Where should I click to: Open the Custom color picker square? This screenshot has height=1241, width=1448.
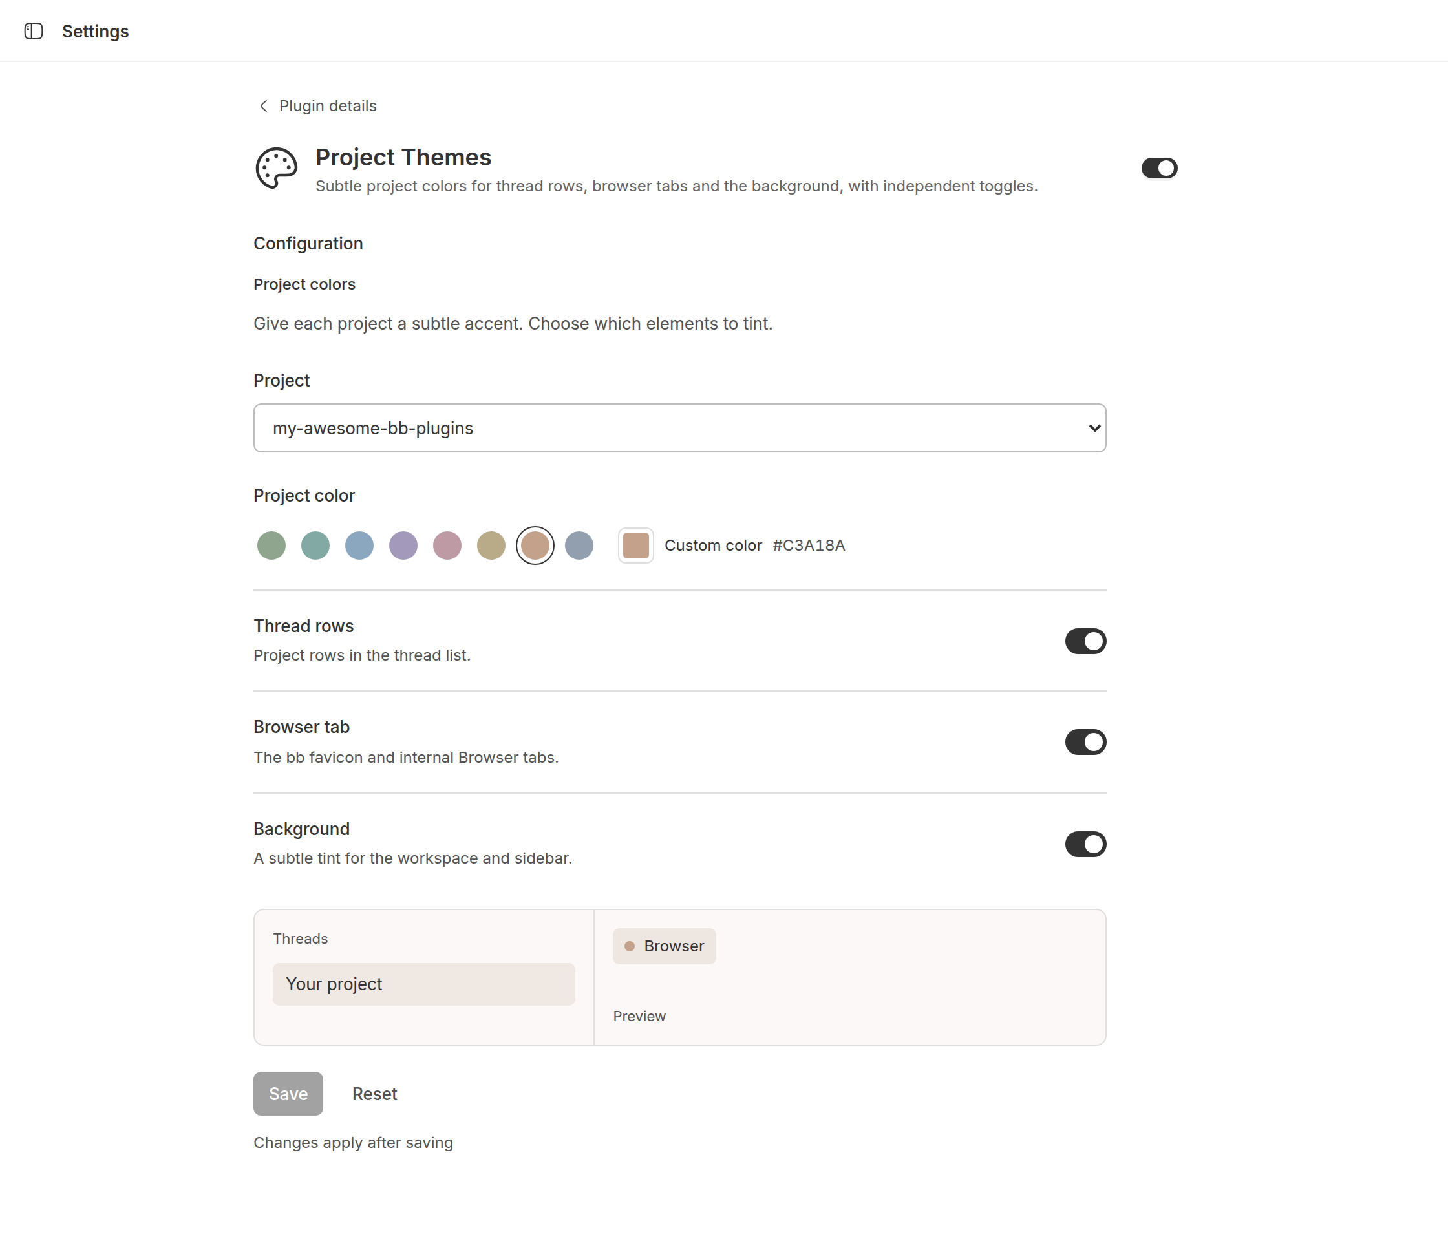(636, 545)
